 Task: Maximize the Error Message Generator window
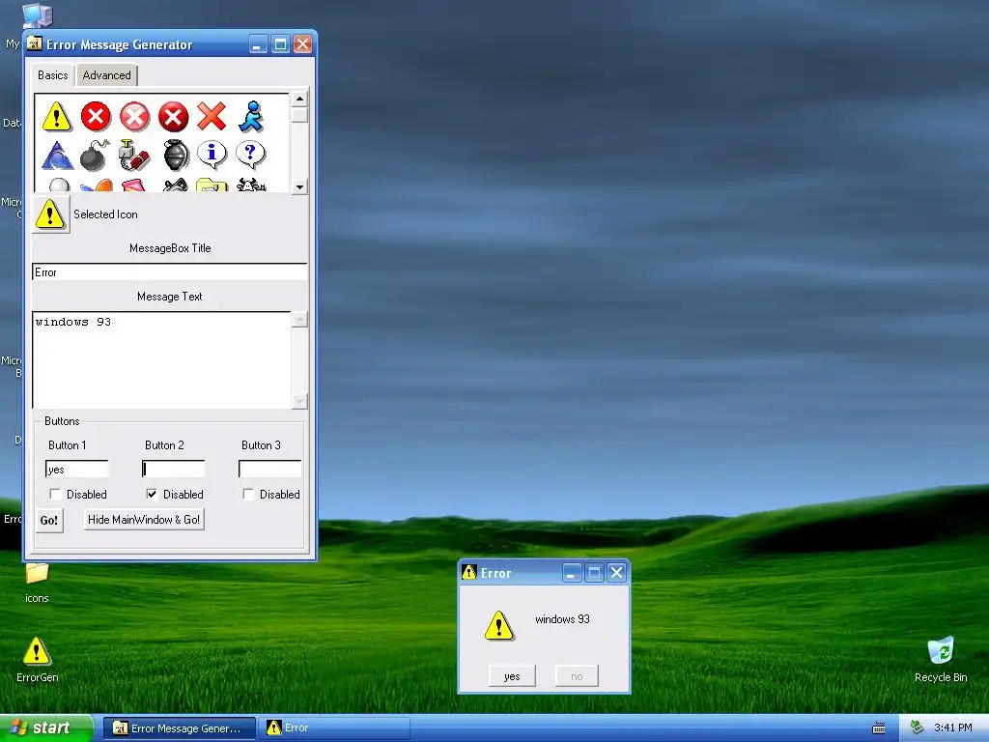coord(281,44)
